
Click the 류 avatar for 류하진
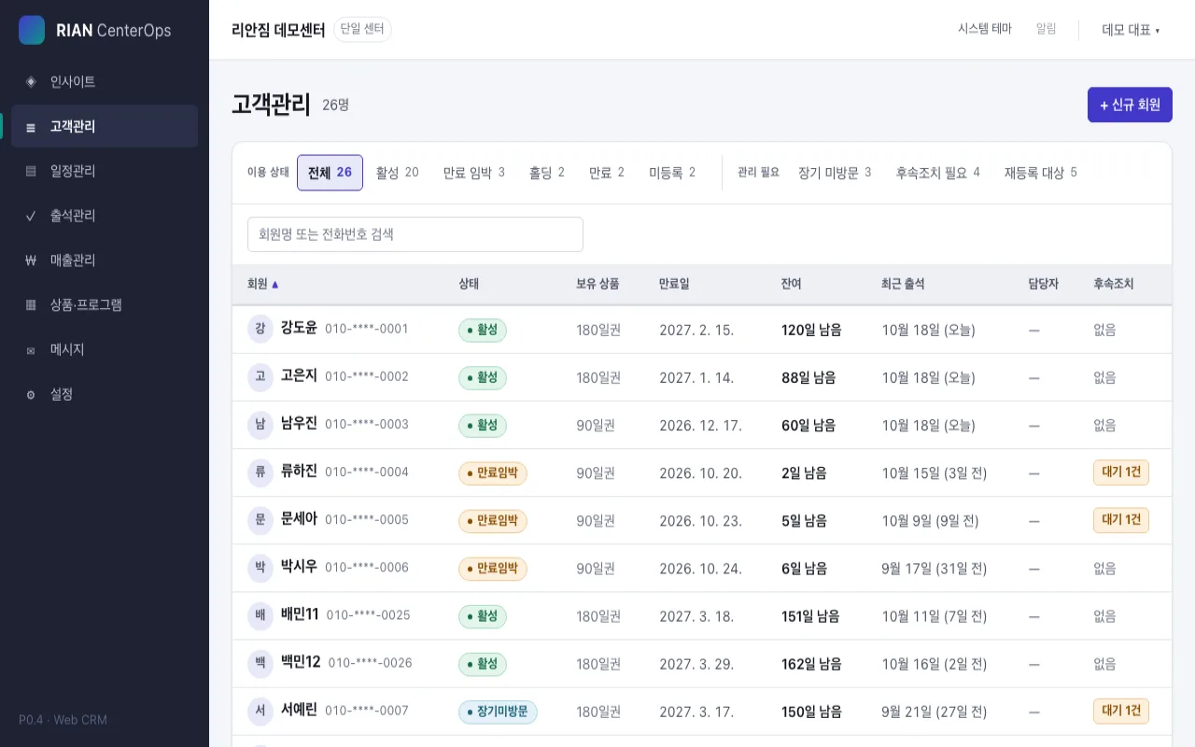click(260, 472)
